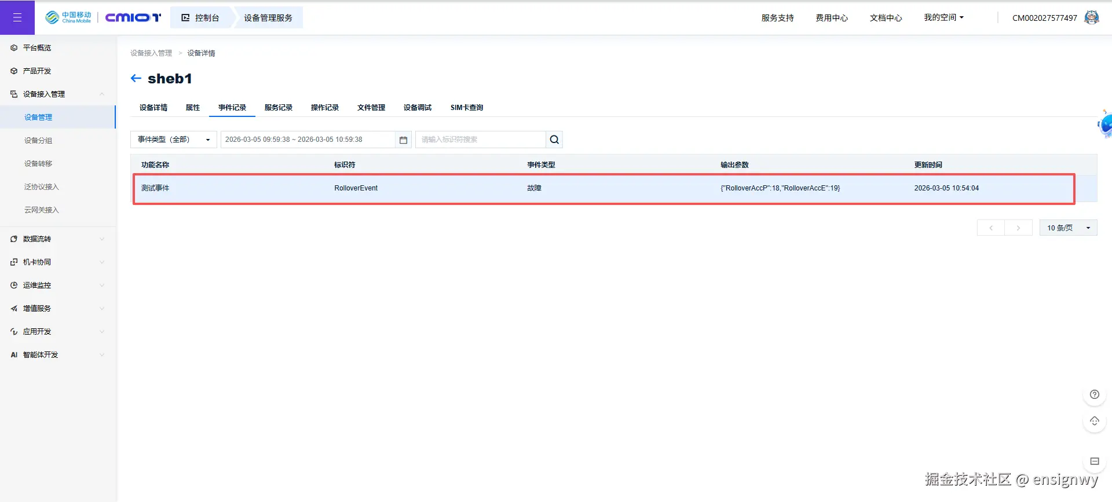
Task: Open the hamburger menu in header
Action: (x=17, y=17)
